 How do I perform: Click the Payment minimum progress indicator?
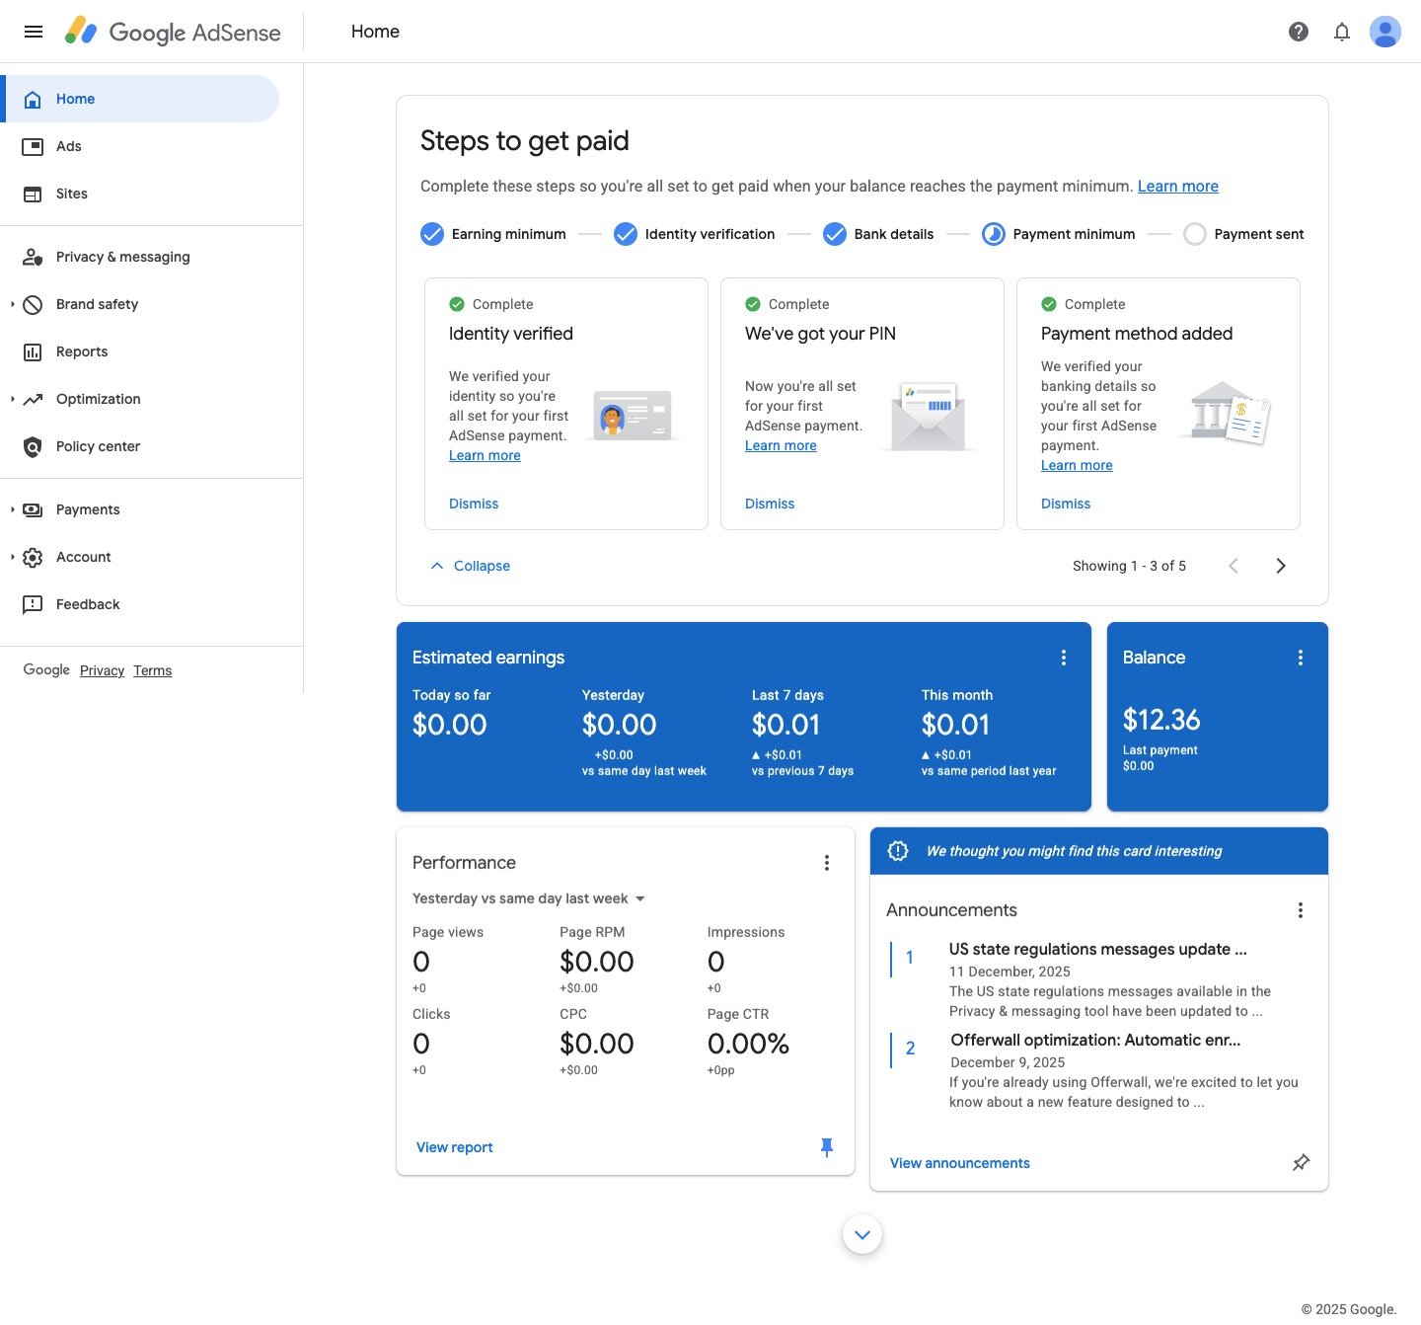tap(993, 234)
